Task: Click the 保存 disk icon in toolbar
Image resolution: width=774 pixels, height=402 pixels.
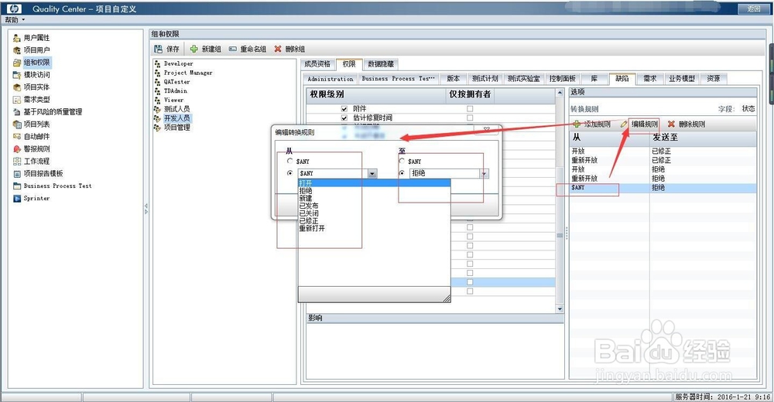Action: [158, 49]
